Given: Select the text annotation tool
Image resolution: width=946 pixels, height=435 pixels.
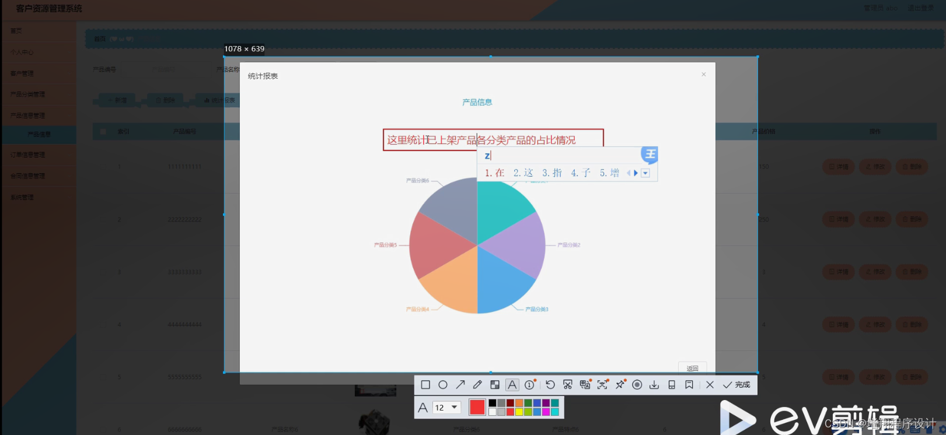Looking at the screenshot, I should [512, 385].
